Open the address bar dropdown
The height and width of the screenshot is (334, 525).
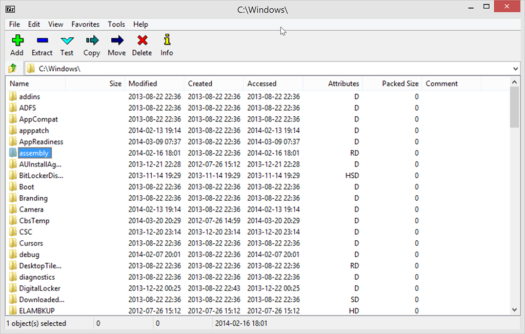(515, 68)
